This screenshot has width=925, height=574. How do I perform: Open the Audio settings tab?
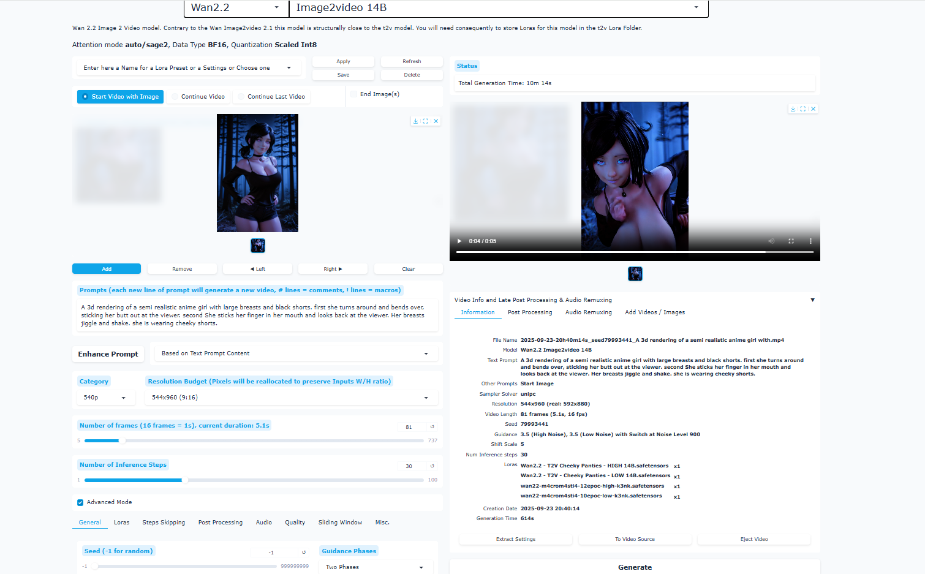coord(264,523)
